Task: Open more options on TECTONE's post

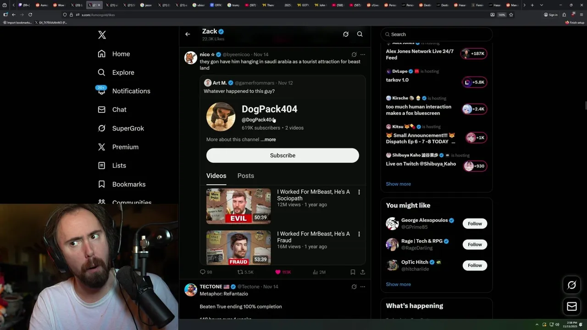Action: point(363,286)
